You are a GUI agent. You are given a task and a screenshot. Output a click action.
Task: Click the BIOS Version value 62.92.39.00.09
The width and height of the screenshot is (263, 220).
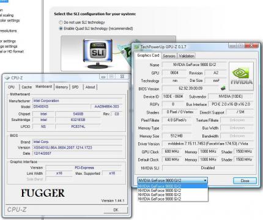click(x=190, y=89)
